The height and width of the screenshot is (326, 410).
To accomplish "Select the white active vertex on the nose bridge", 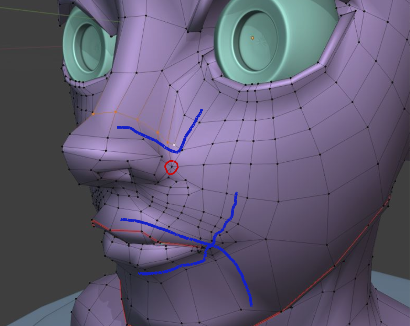I will 174,145.
